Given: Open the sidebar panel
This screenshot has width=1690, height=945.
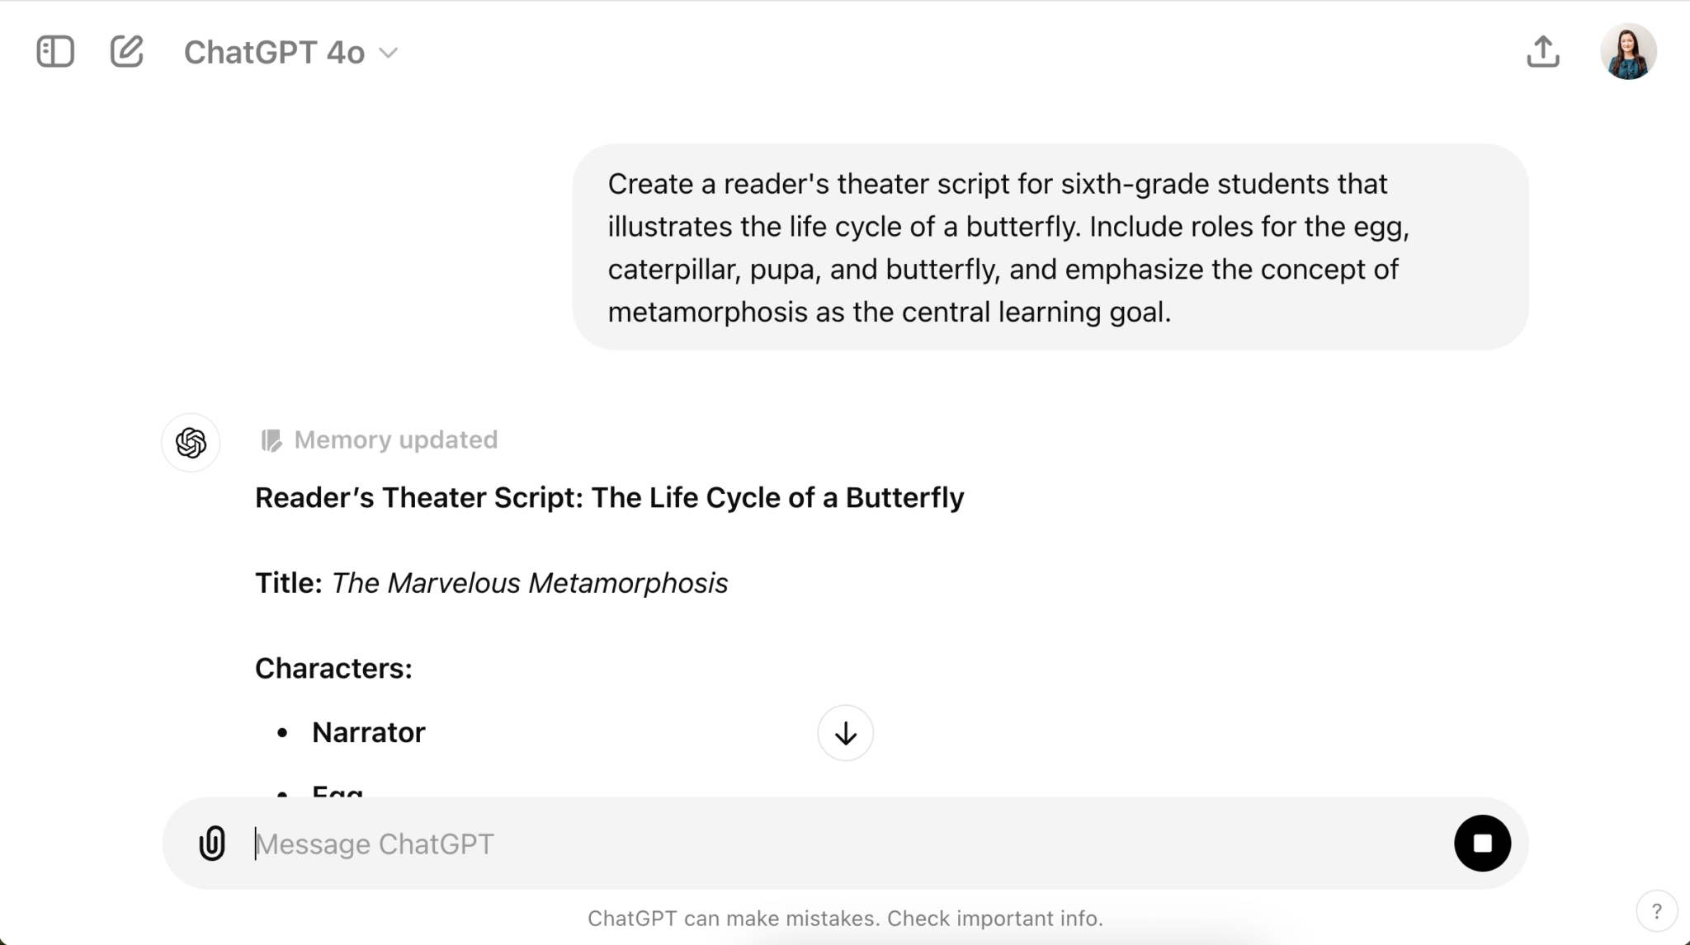Looking at the screenshot, I should [x=54, y=51].
